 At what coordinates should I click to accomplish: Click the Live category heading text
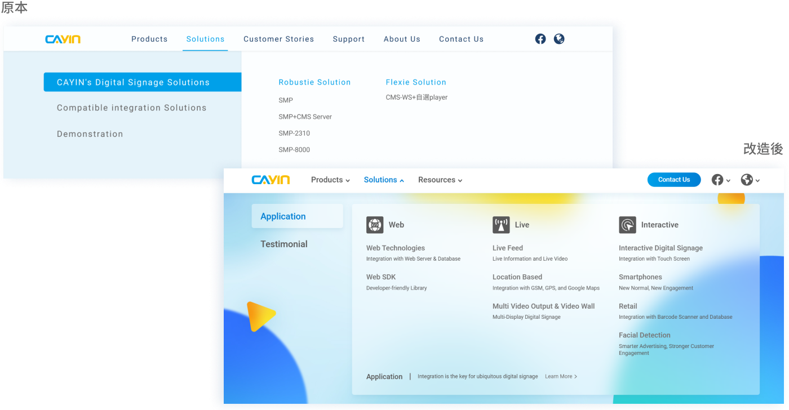click(522, 225)
